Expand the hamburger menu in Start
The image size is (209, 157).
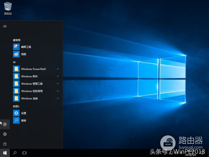tap(5, 26)
